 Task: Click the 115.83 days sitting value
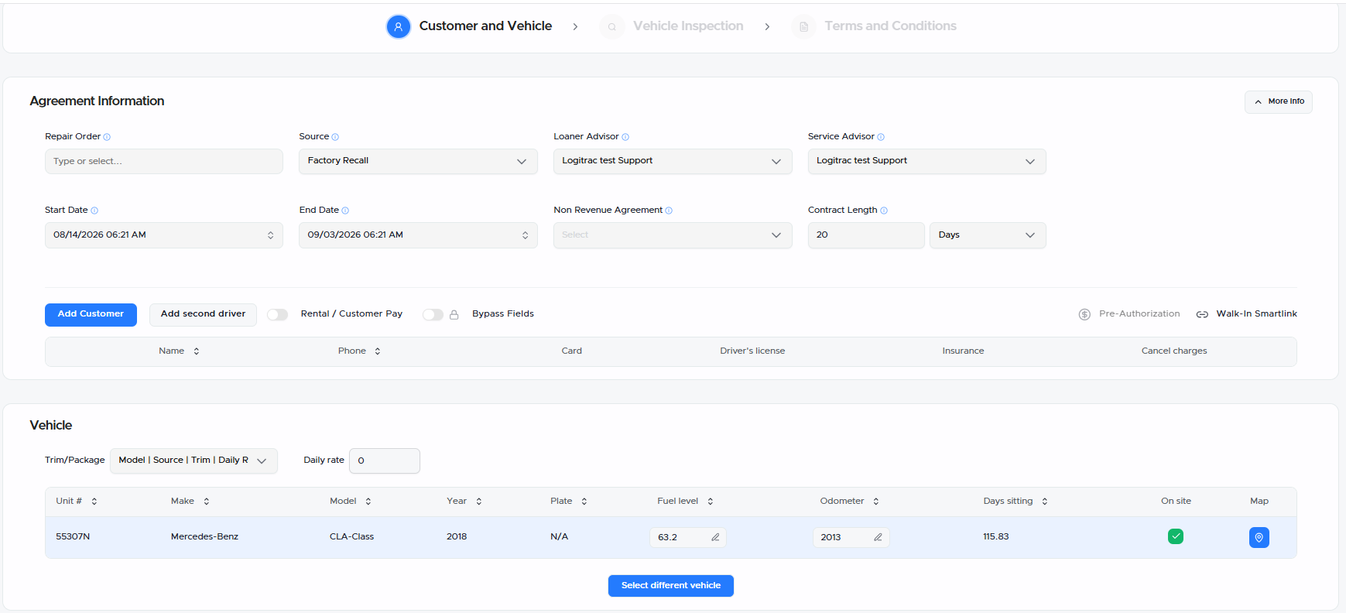pos(995,537)
